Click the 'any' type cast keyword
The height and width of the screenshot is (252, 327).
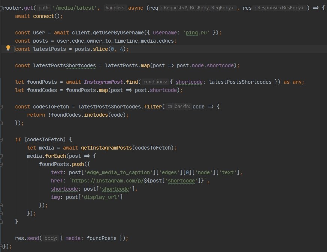pos(297,82)
